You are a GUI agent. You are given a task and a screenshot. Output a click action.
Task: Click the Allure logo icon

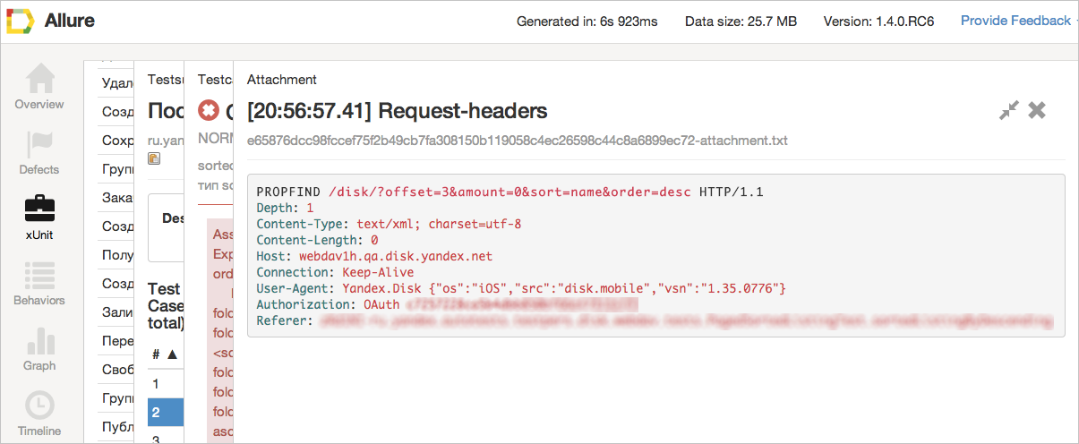pos(20,20)
